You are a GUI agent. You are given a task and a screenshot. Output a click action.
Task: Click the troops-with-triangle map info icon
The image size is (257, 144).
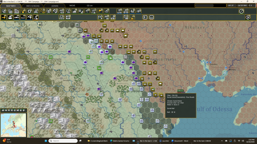point(36,11)
